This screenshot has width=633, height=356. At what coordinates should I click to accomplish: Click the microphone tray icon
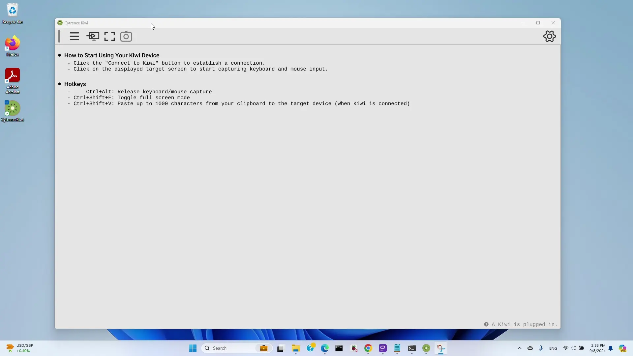[x=541, y=348]
